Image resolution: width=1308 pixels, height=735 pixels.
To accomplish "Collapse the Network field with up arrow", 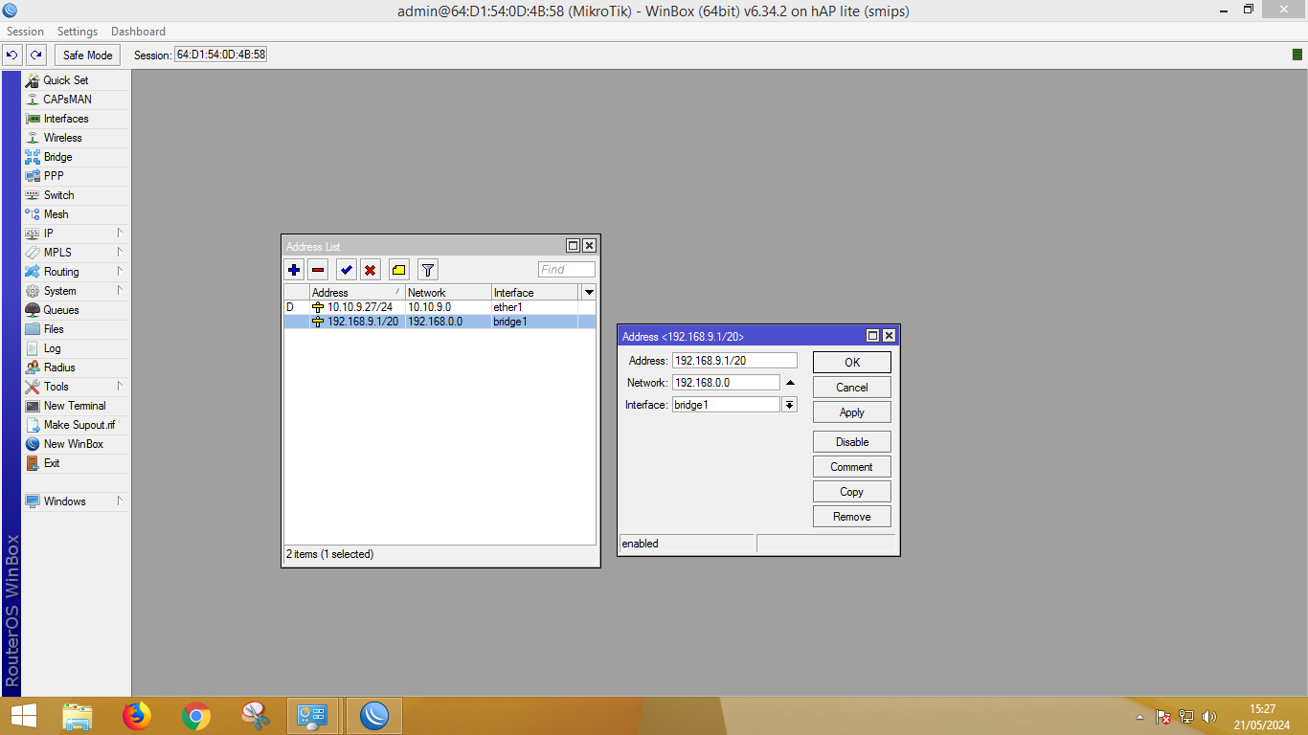I will coord(790,383).
